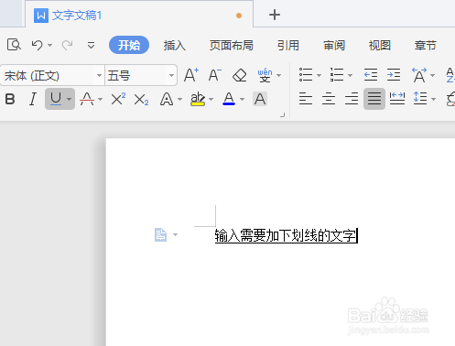Toggle bold formatting B

(10, 99)
